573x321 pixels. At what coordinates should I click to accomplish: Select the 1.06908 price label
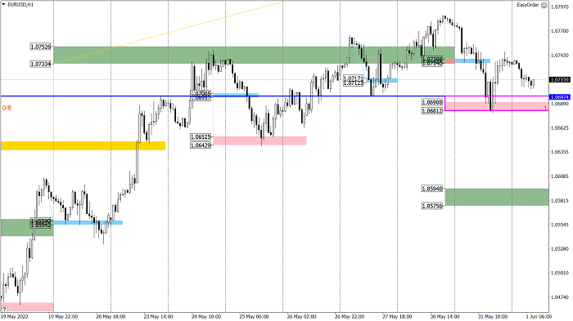[x=432, y=102]
